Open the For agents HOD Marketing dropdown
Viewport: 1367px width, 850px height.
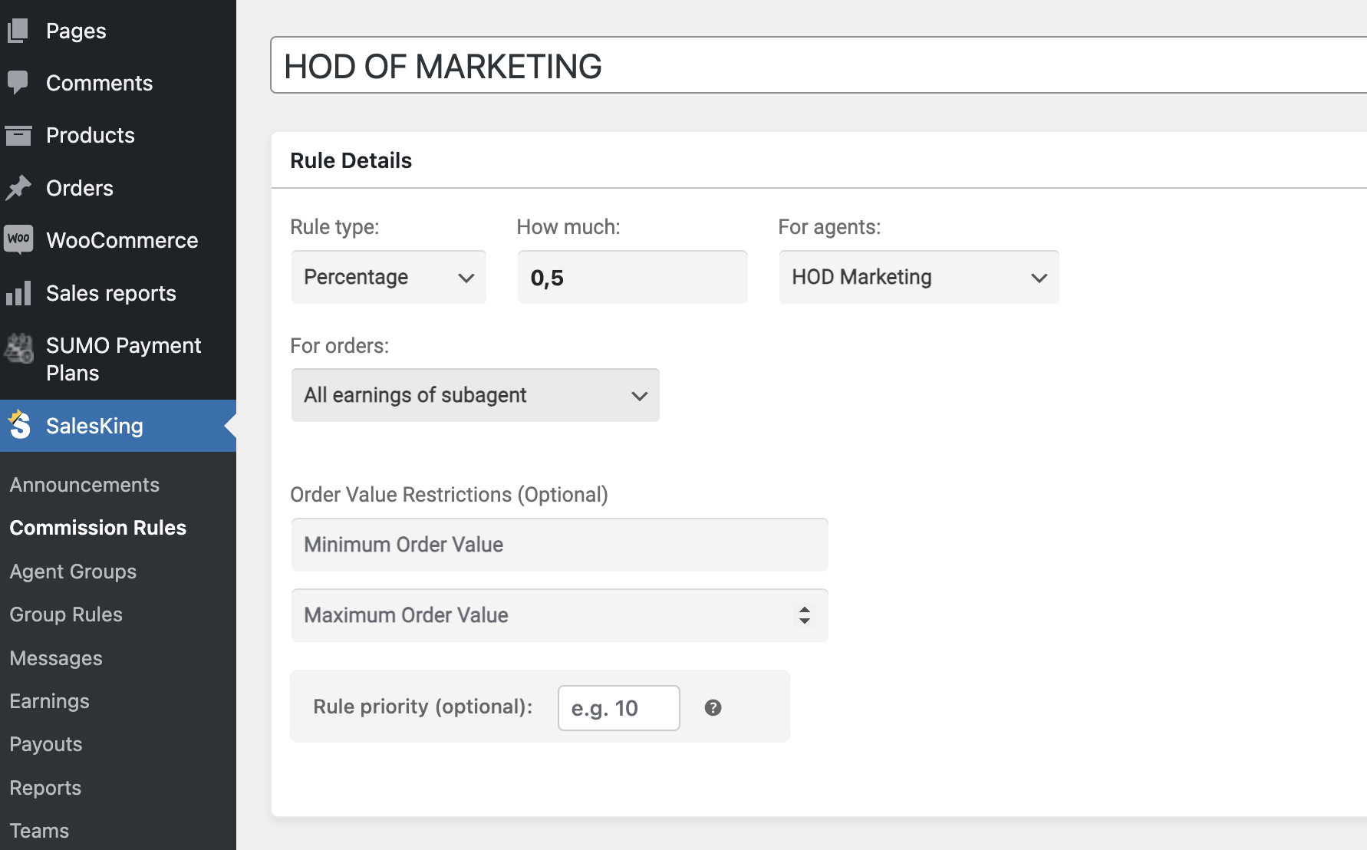(919, 277)
